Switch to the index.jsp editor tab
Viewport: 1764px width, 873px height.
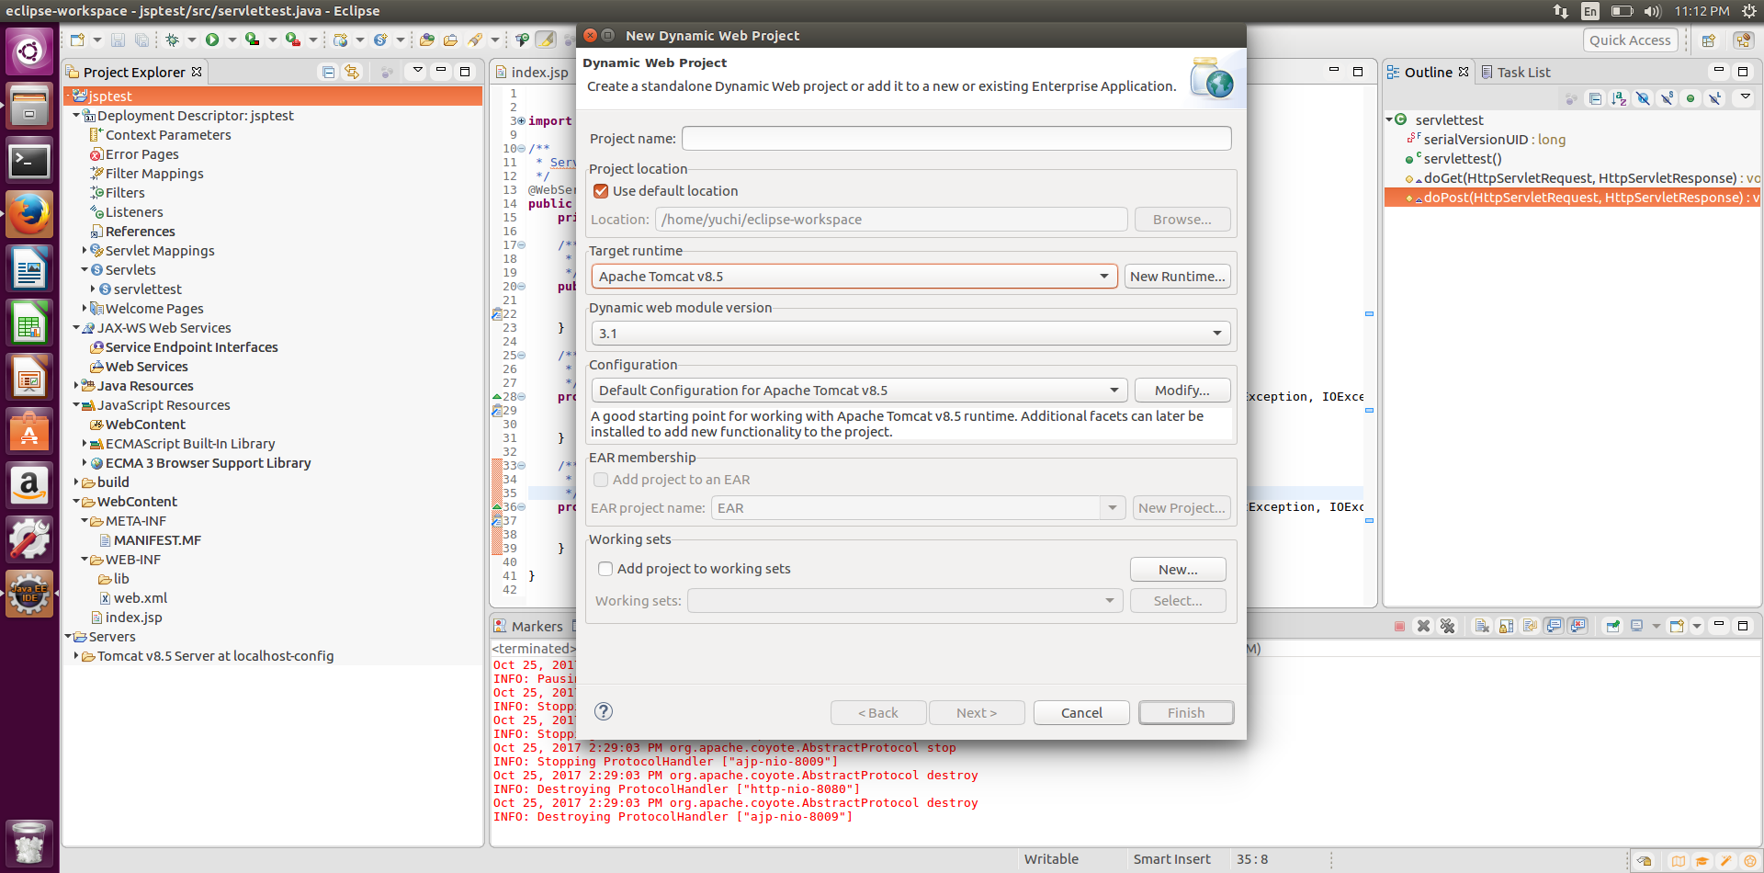click(x=531, y=72)
